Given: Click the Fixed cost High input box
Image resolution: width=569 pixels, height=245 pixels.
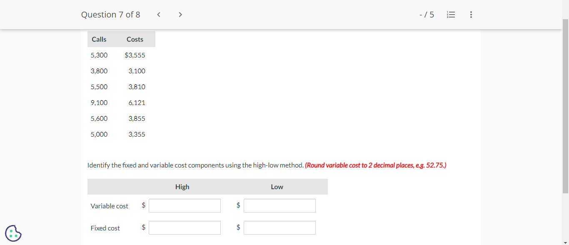Looking at the screenshot, I should click(x=185, y=227).
